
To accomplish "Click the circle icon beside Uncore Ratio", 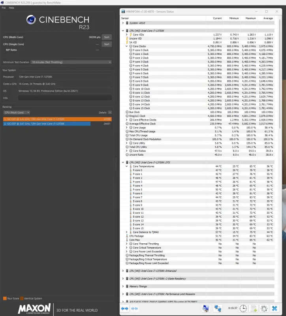I will point(127,154).
